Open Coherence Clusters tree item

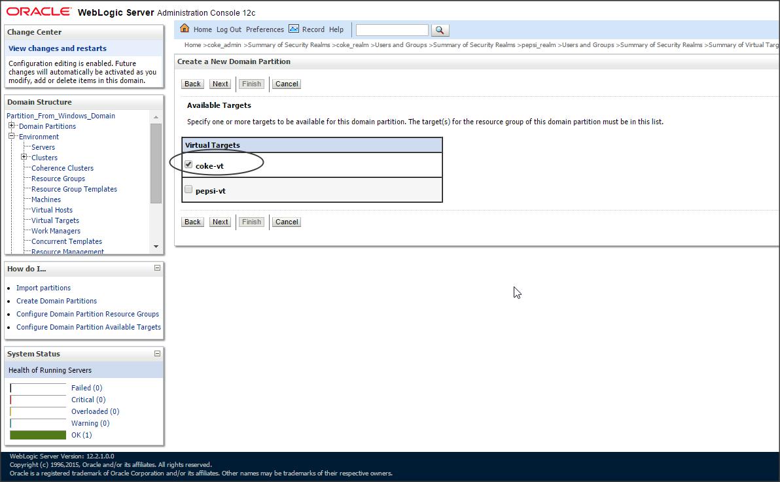(x=62, y=167)
